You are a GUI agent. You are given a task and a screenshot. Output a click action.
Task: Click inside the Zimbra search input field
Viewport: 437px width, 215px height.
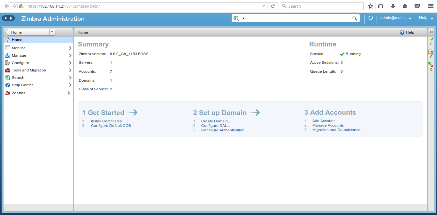click(x=299, y=18)
